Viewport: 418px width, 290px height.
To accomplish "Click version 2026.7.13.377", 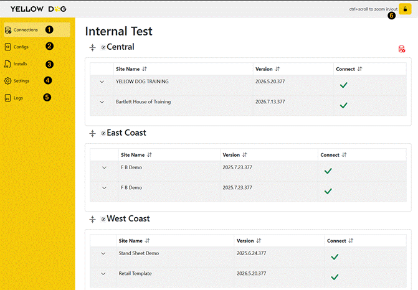I will click(270, 101).
